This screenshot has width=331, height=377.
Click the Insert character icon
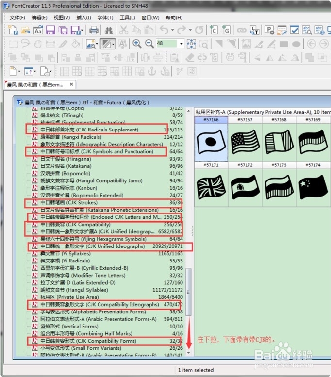click(x=214, y=30)
